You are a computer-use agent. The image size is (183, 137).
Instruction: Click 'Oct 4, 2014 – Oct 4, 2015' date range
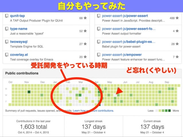(33, 132)
